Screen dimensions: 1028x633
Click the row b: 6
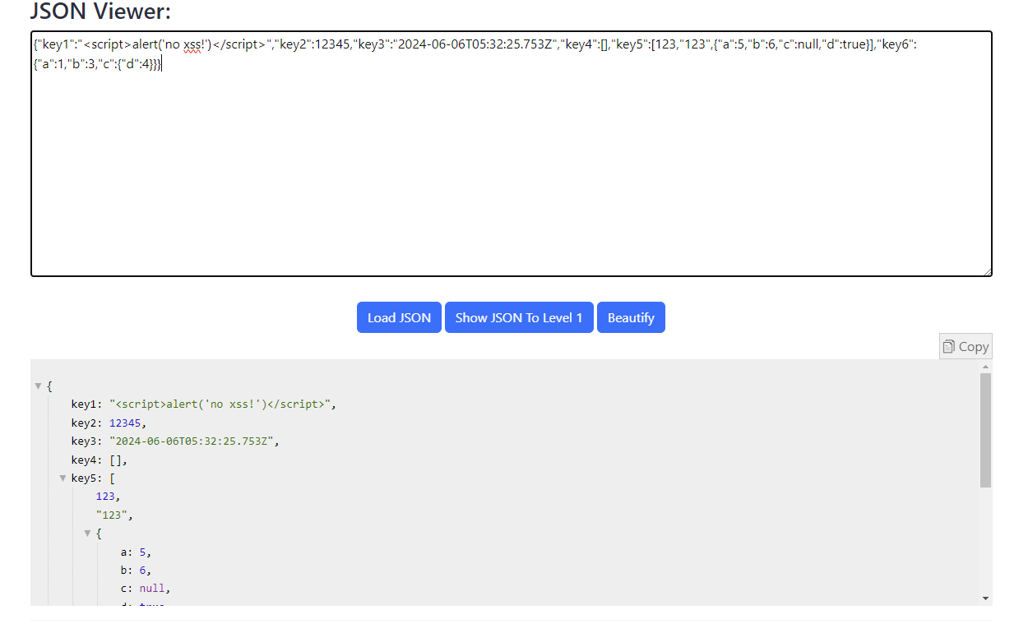[x=136, y=571]
